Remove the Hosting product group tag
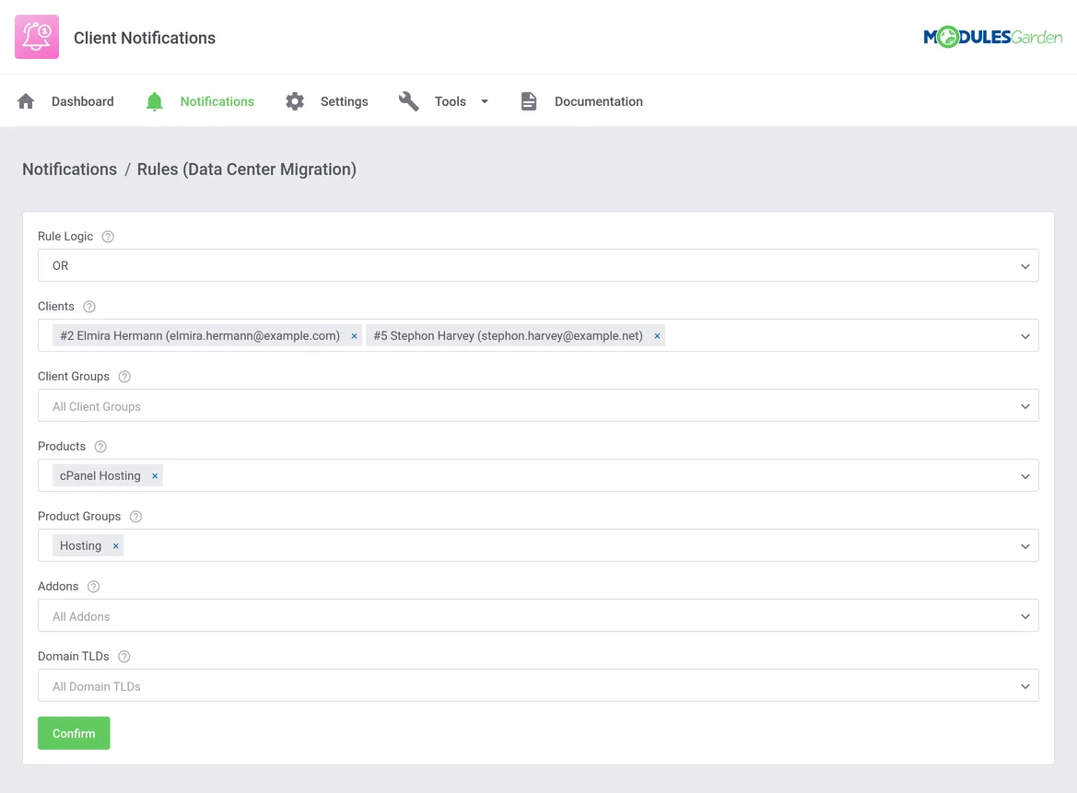 point(115,546)
